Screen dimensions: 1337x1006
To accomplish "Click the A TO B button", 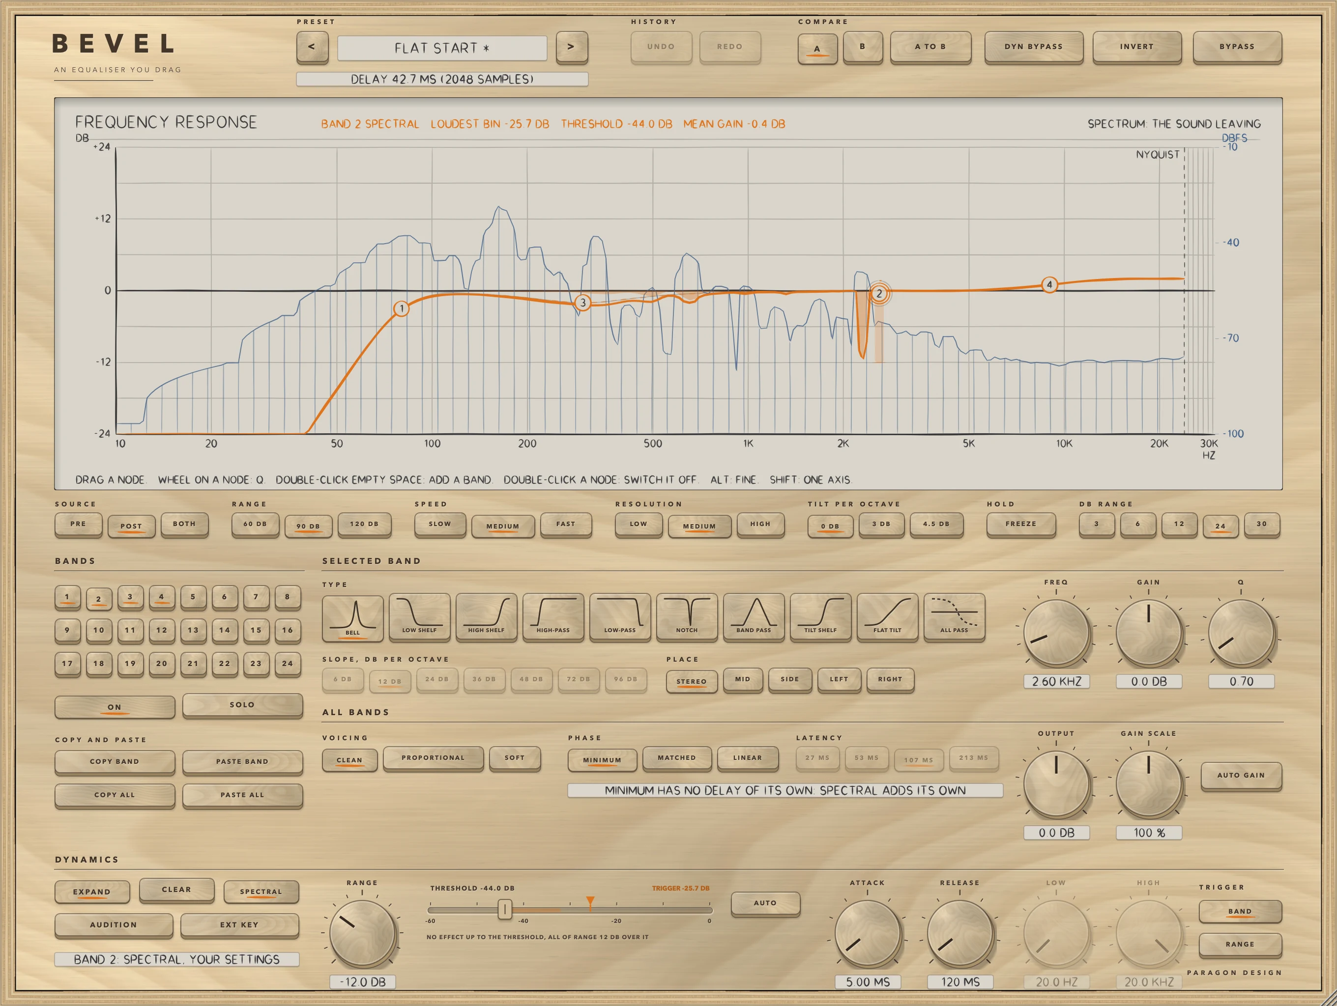I will tap(930, 47).
